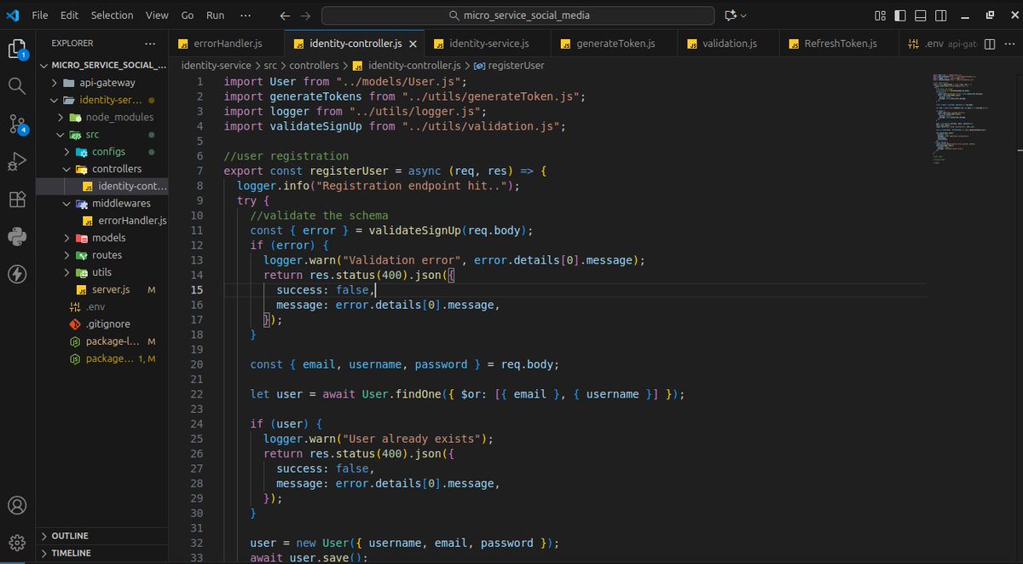The height and width of the screenshot is (564, 1023).
Task: Click the VS Code logo icon
Action: tap(14, 15)
